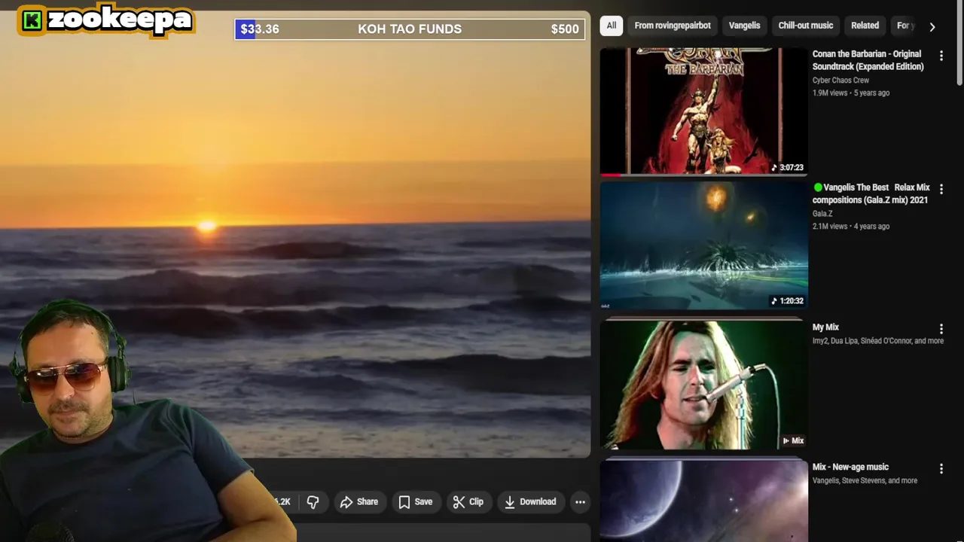Image resolution: width=964 pixels, height=542 pixels.
Task: Open options menu for the Vangelis Relax Mix
Action: [941, 189]
